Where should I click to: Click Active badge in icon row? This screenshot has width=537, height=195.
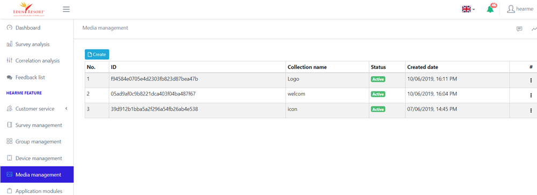[x=378, y=110]
